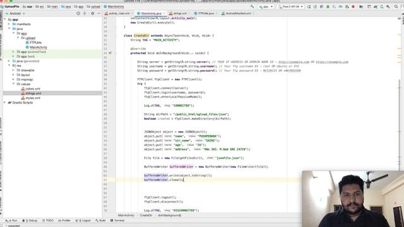Expand the mipmap folder arrow
The width and height of the screenshot is (404, 227).
click(x=13, y=79)
